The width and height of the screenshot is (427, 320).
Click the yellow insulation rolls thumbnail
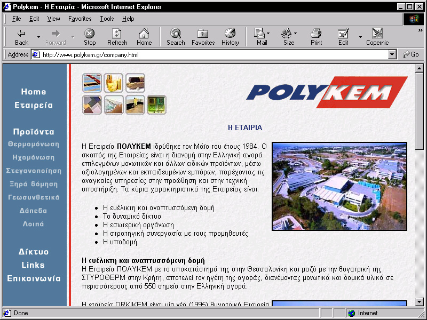pyautogui.click(x=113, y=83)
